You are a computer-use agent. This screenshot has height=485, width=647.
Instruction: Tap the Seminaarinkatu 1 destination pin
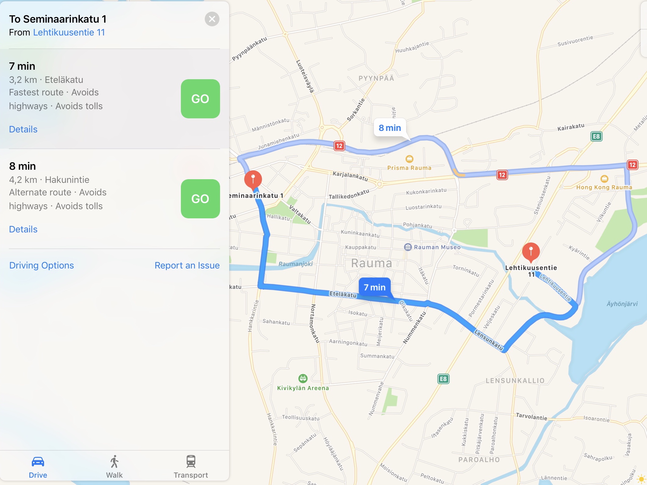(x=253, y=180)
